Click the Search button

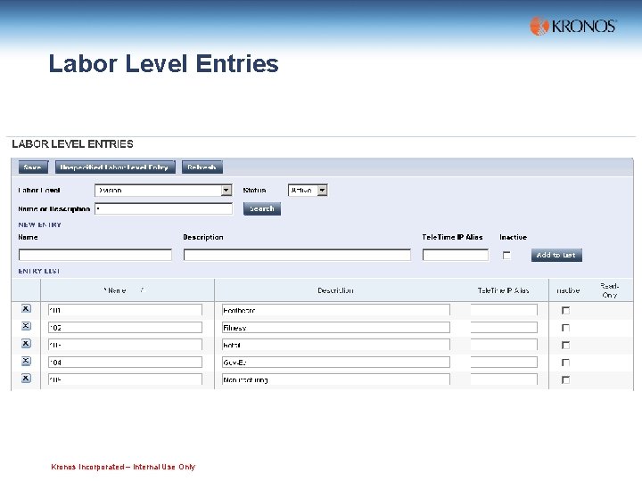pyautogui.click(x=262, y=208)
